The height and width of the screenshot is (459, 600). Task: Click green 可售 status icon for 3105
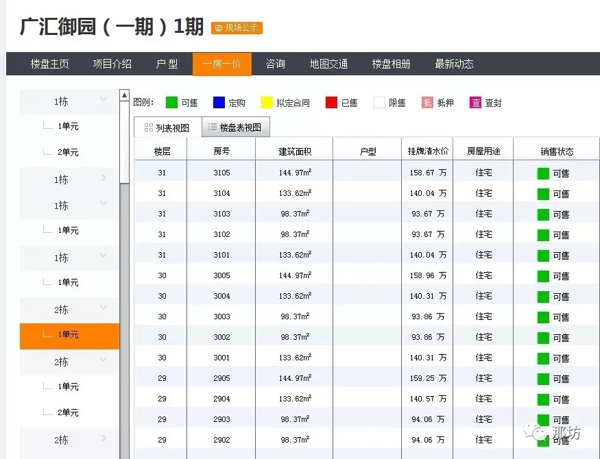point(543,173)
